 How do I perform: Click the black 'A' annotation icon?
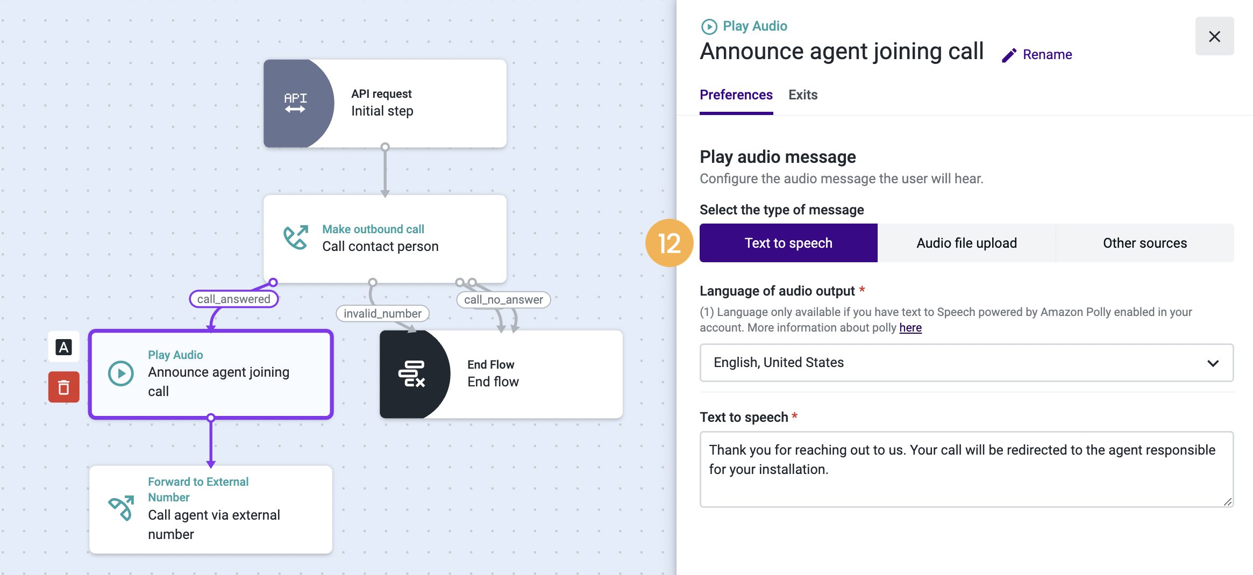coord(63,347)
